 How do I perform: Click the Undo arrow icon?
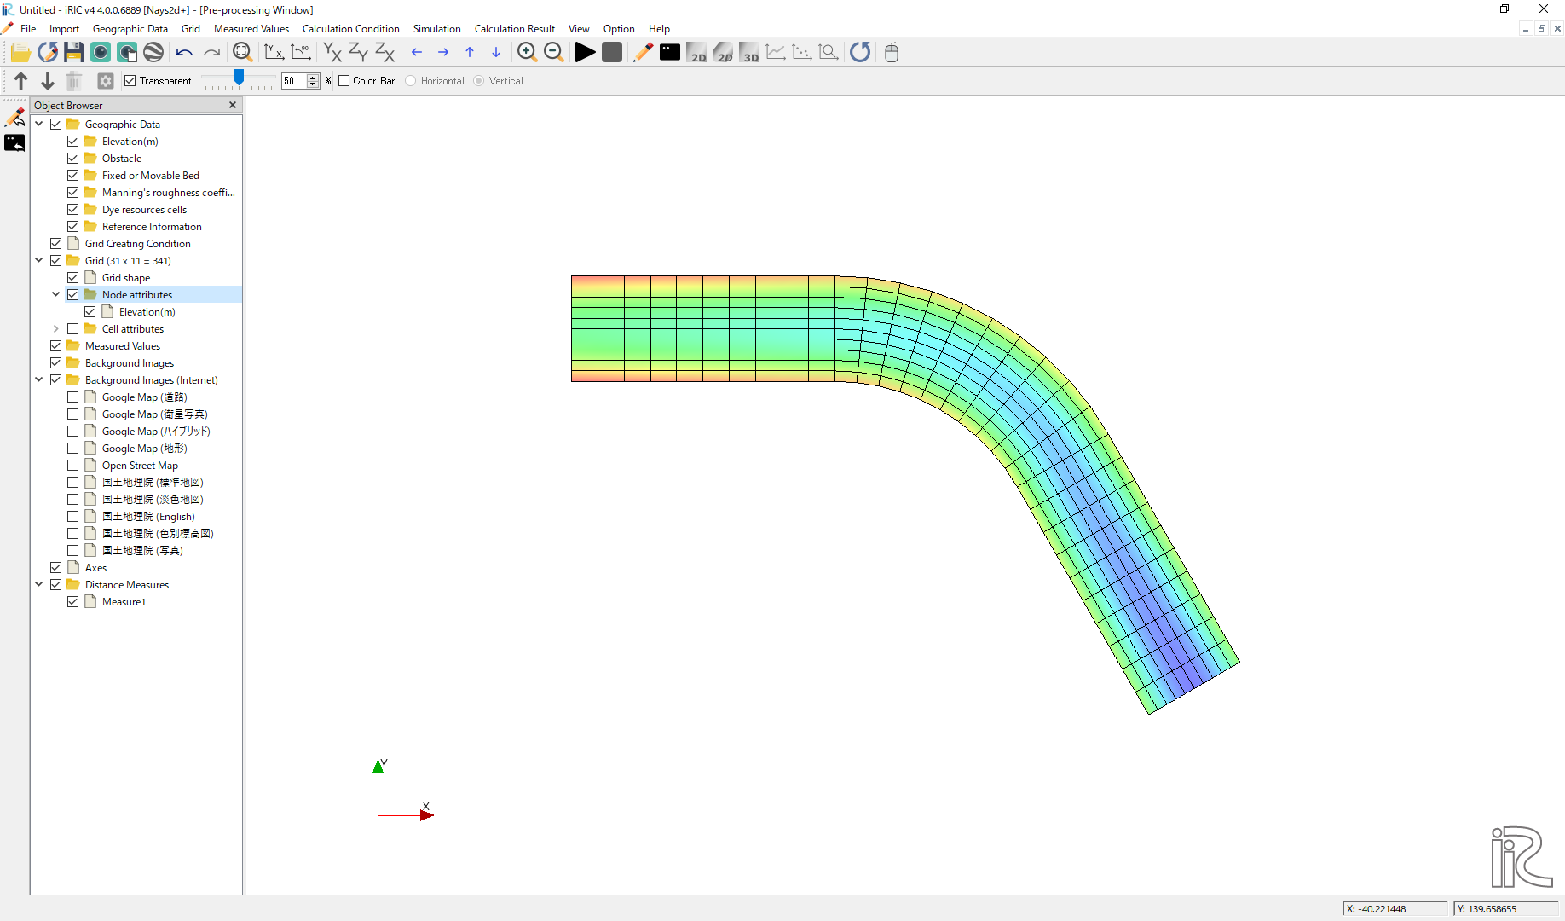184,53
